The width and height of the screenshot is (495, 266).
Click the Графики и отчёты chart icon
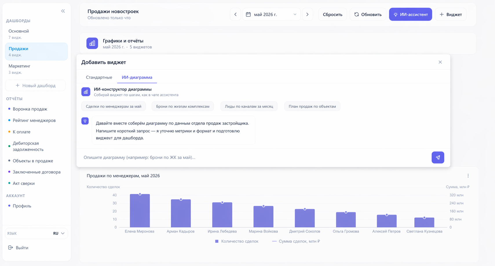pos(92,43)
